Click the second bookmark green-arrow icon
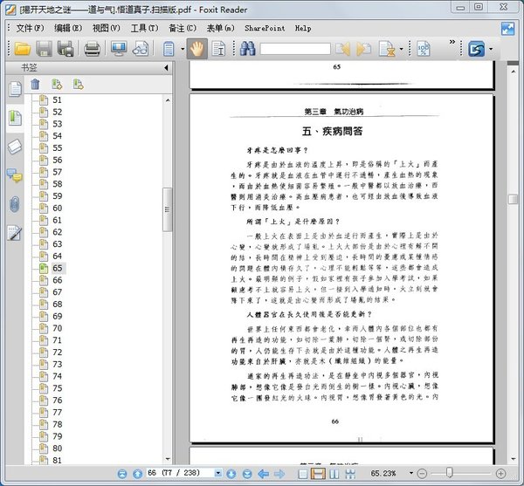 tap(79, 84)
